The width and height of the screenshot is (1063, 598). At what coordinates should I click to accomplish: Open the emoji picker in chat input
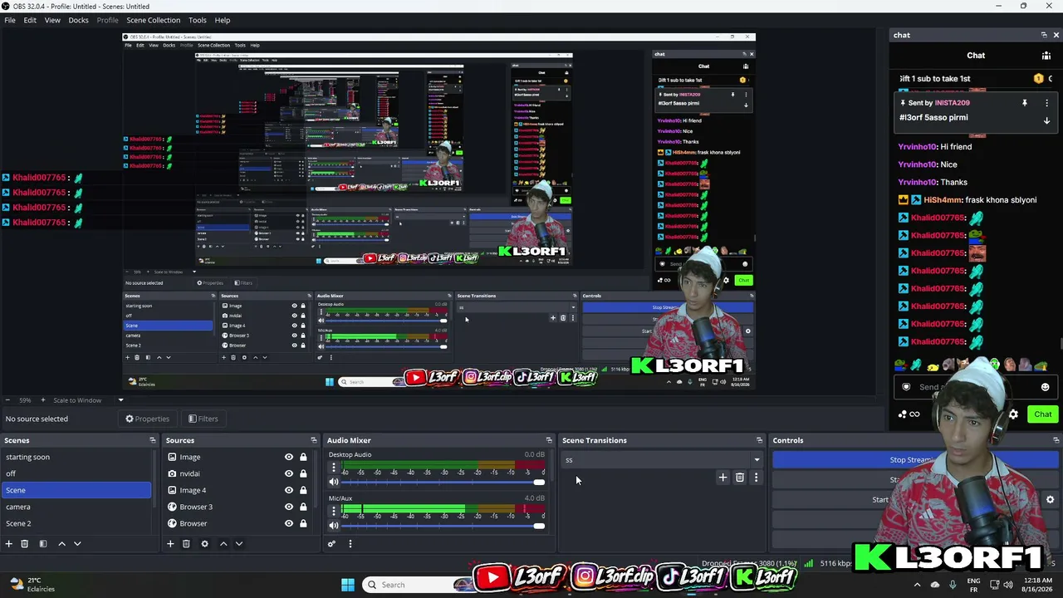pyautogui.click(x=1045, y=387)
